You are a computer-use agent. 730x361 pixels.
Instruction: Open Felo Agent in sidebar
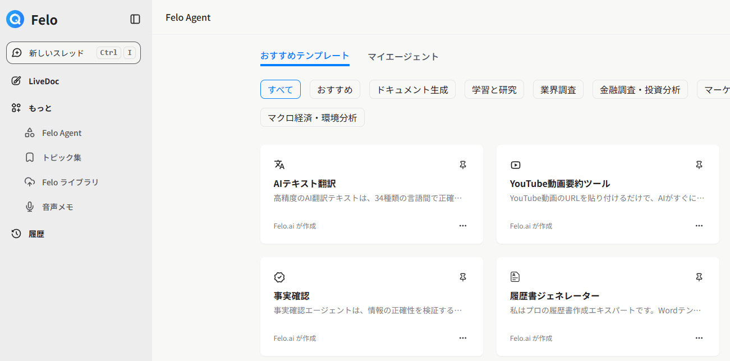(61, 133)
